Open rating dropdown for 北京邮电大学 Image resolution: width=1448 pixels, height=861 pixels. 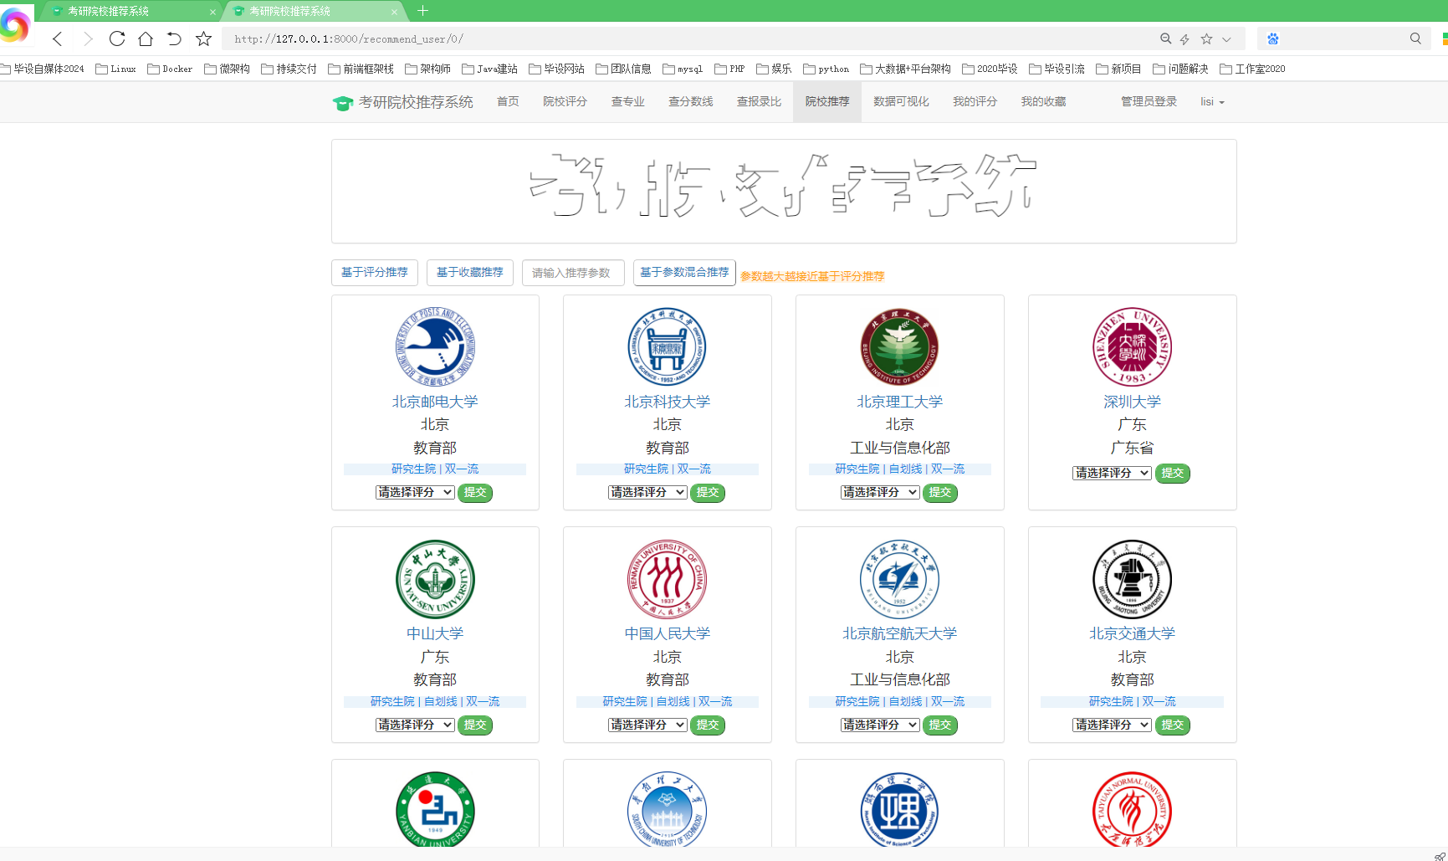[415, 492]
